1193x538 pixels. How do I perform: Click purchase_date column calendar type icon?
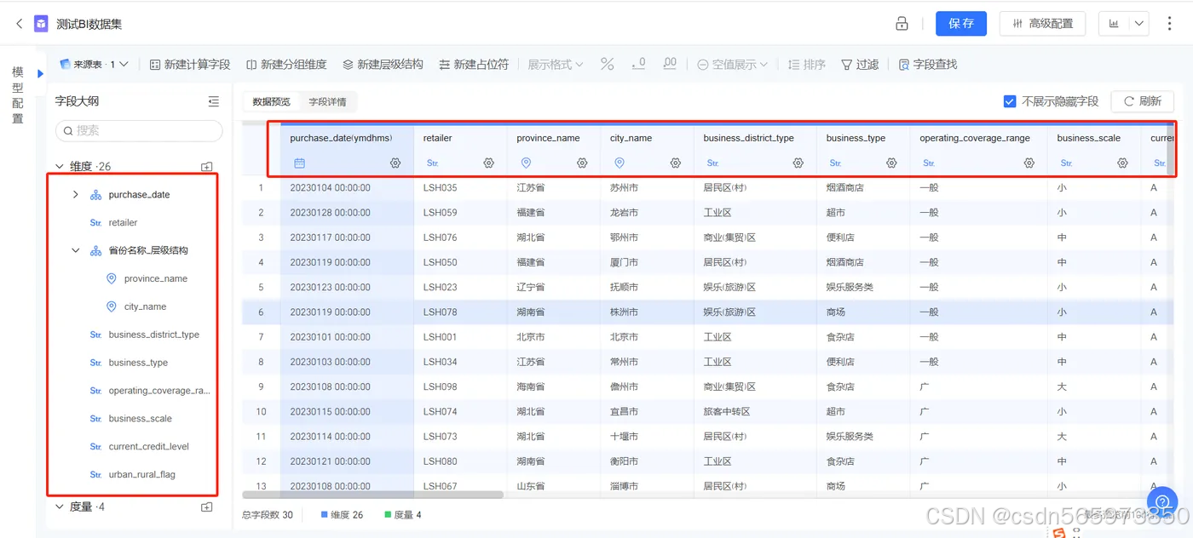click(299, 163)
